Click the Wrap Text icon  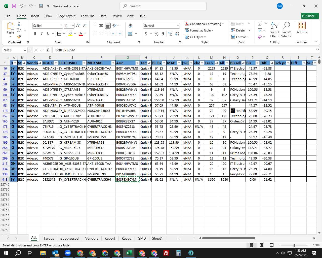(x=130, y=26)
